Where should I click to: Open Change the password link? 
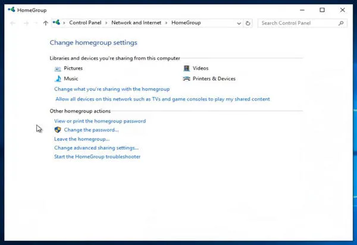(x=91, y=130)
